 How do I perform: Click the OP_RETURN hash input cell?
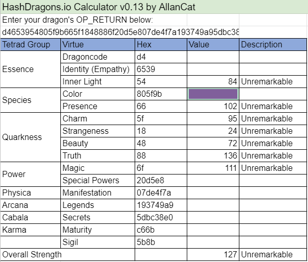point(120,32)
